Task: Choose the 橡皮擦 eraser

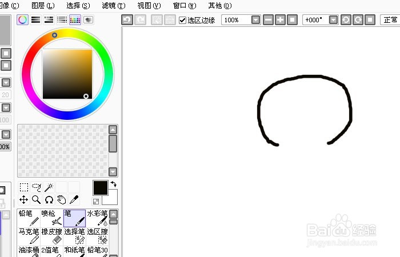Action: (x=51, y=236)
